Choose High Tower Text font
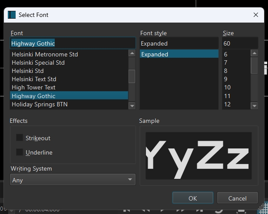This screenshot has height=214, width=268. tap(33, 87)
